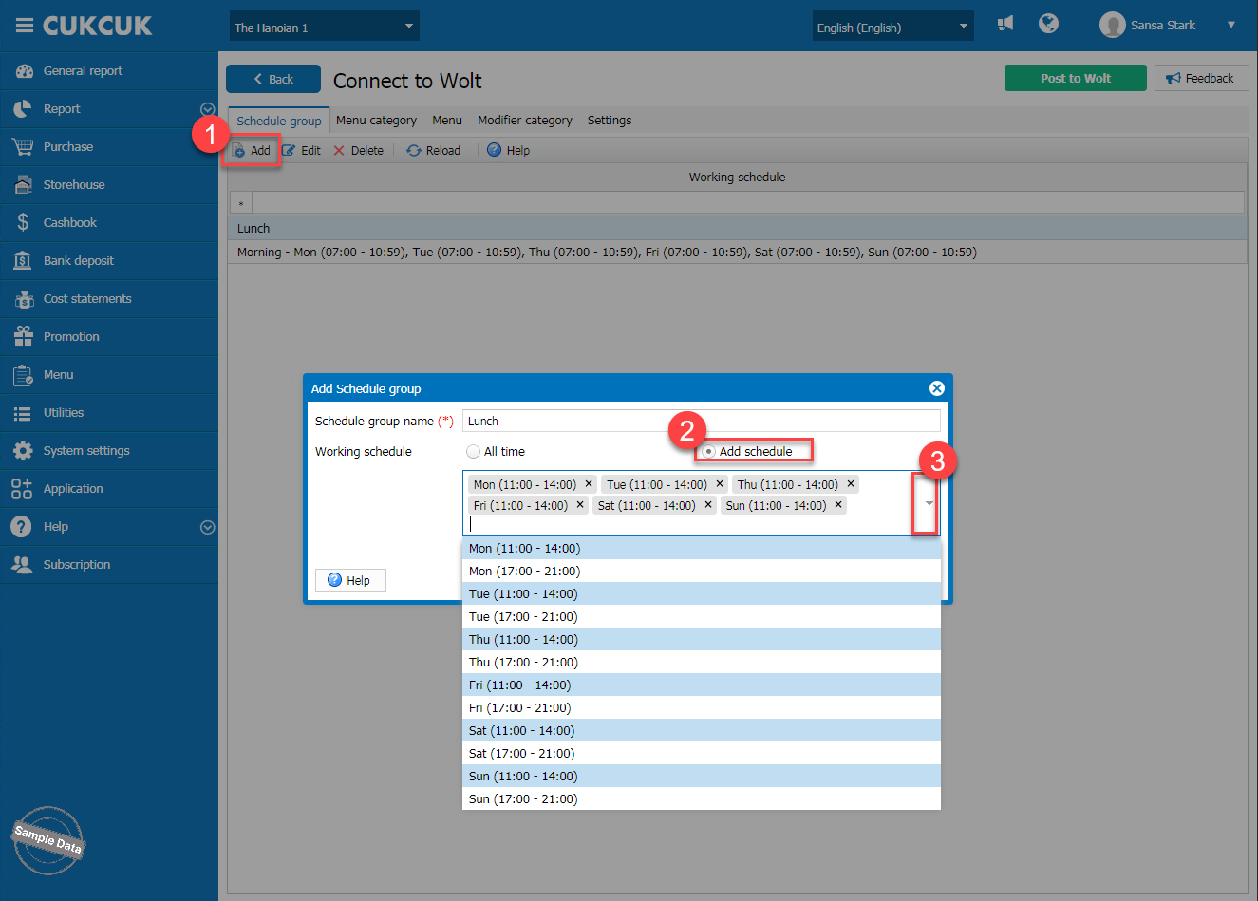The height and width of the screenshot is (901, 1258).
Task: Click the Delete red X icon
Action: pos(339,151)
